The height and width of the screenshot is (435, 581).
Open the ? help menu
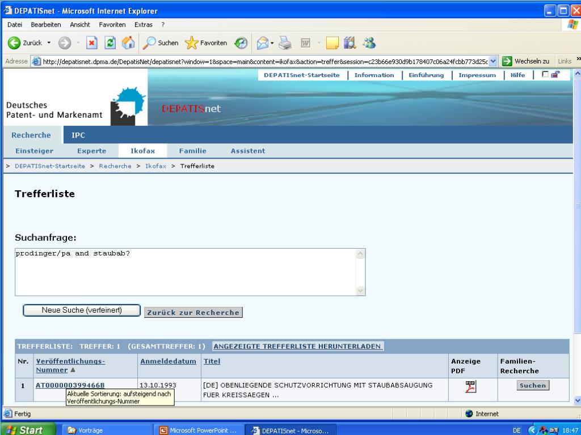click(163, 25)
